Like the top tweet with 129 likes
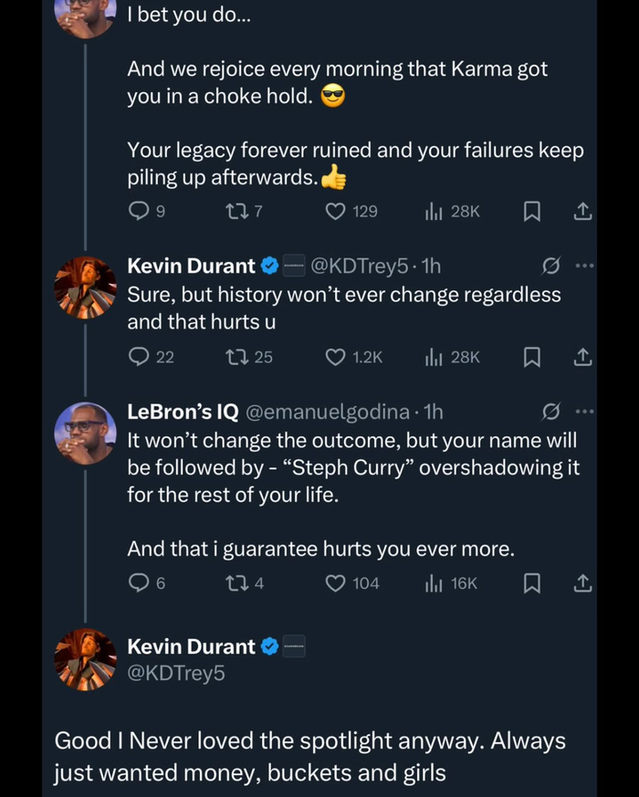Image resolution: width=639 pixels, height=797 pixels. tap(336, 211)
